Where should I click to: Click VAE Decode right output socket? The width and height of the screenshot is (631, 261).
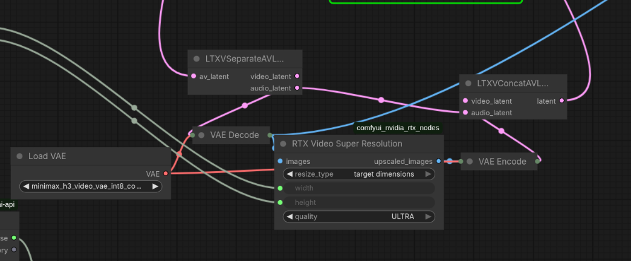(270, 135)
